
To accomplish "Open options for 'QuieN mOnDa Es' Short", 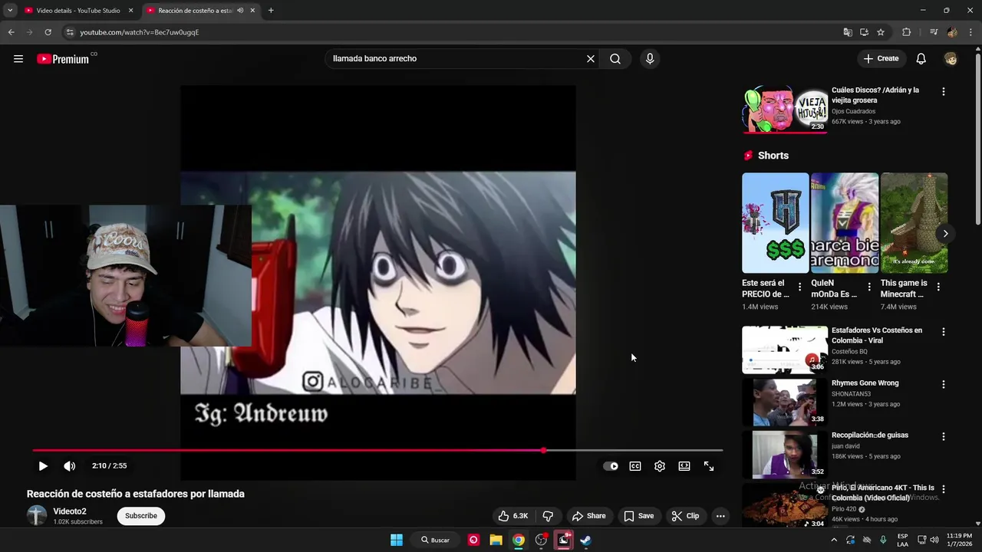I will tap(869, 287).
